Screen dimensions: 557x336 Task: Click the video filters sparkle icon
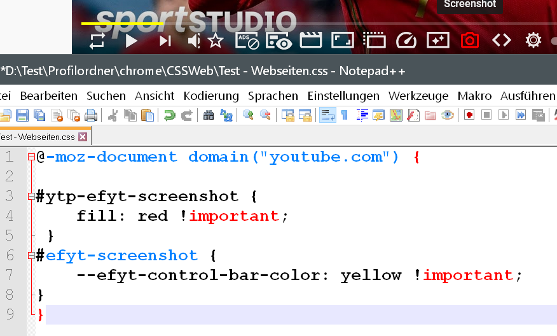(x=438, y=40)
